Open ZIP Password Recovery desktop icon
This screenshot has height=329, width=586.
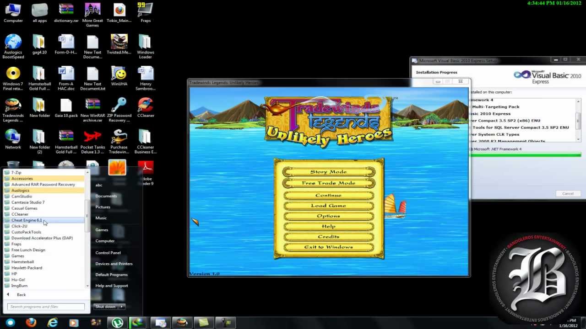tap(119, 110)
